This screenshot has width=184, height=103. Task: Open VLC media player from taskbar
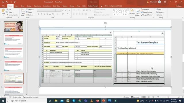pos(92,101)
